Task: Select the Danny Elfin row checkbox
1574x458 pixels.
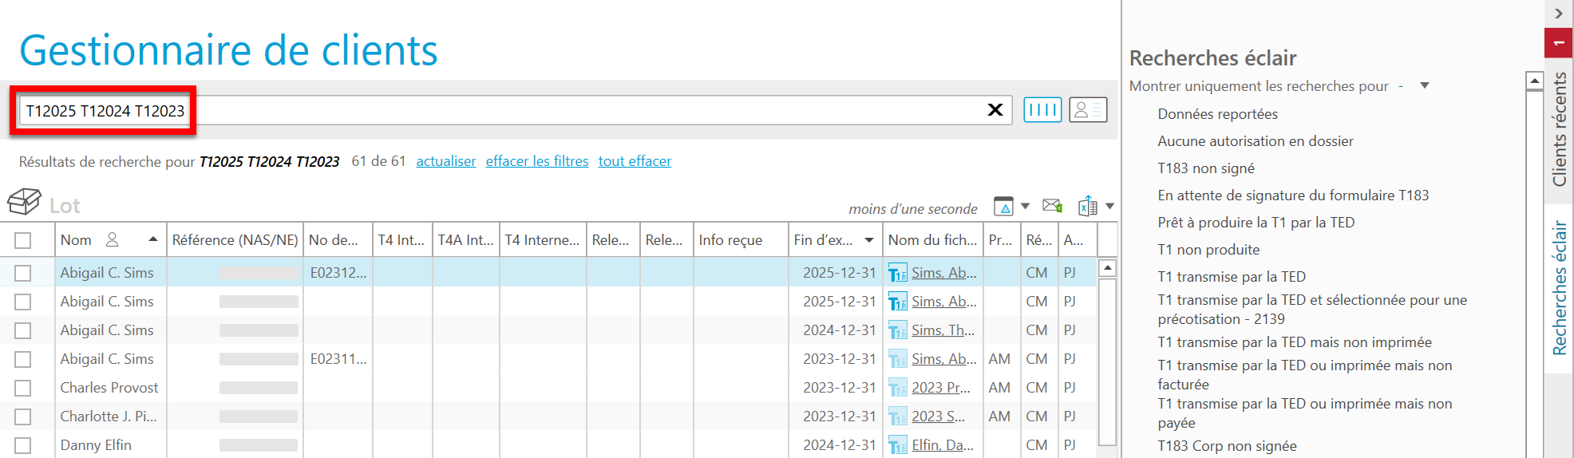Action: click(x=23, y=445)
